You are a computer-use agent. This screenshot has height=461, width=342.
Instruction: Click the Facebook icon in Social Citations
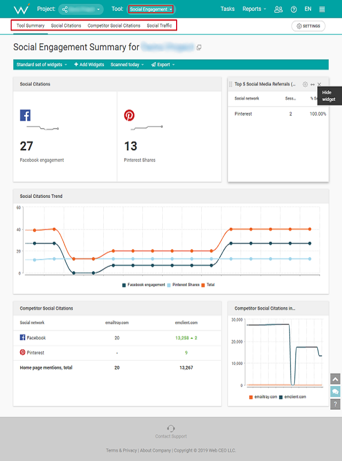coord(25,115)
